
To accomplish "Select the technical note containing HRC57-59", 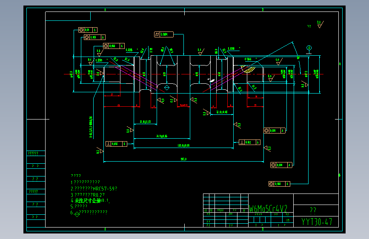I will point(94,189).
